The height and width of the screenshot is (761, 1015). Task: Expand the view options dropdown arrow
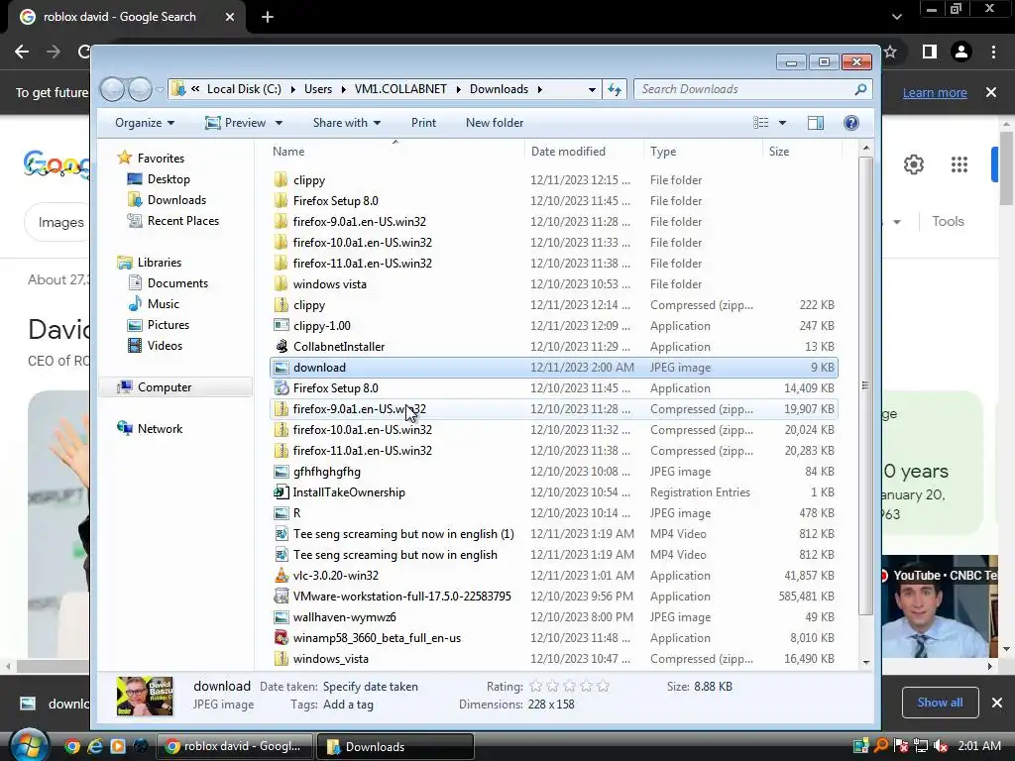click(782, 123)
